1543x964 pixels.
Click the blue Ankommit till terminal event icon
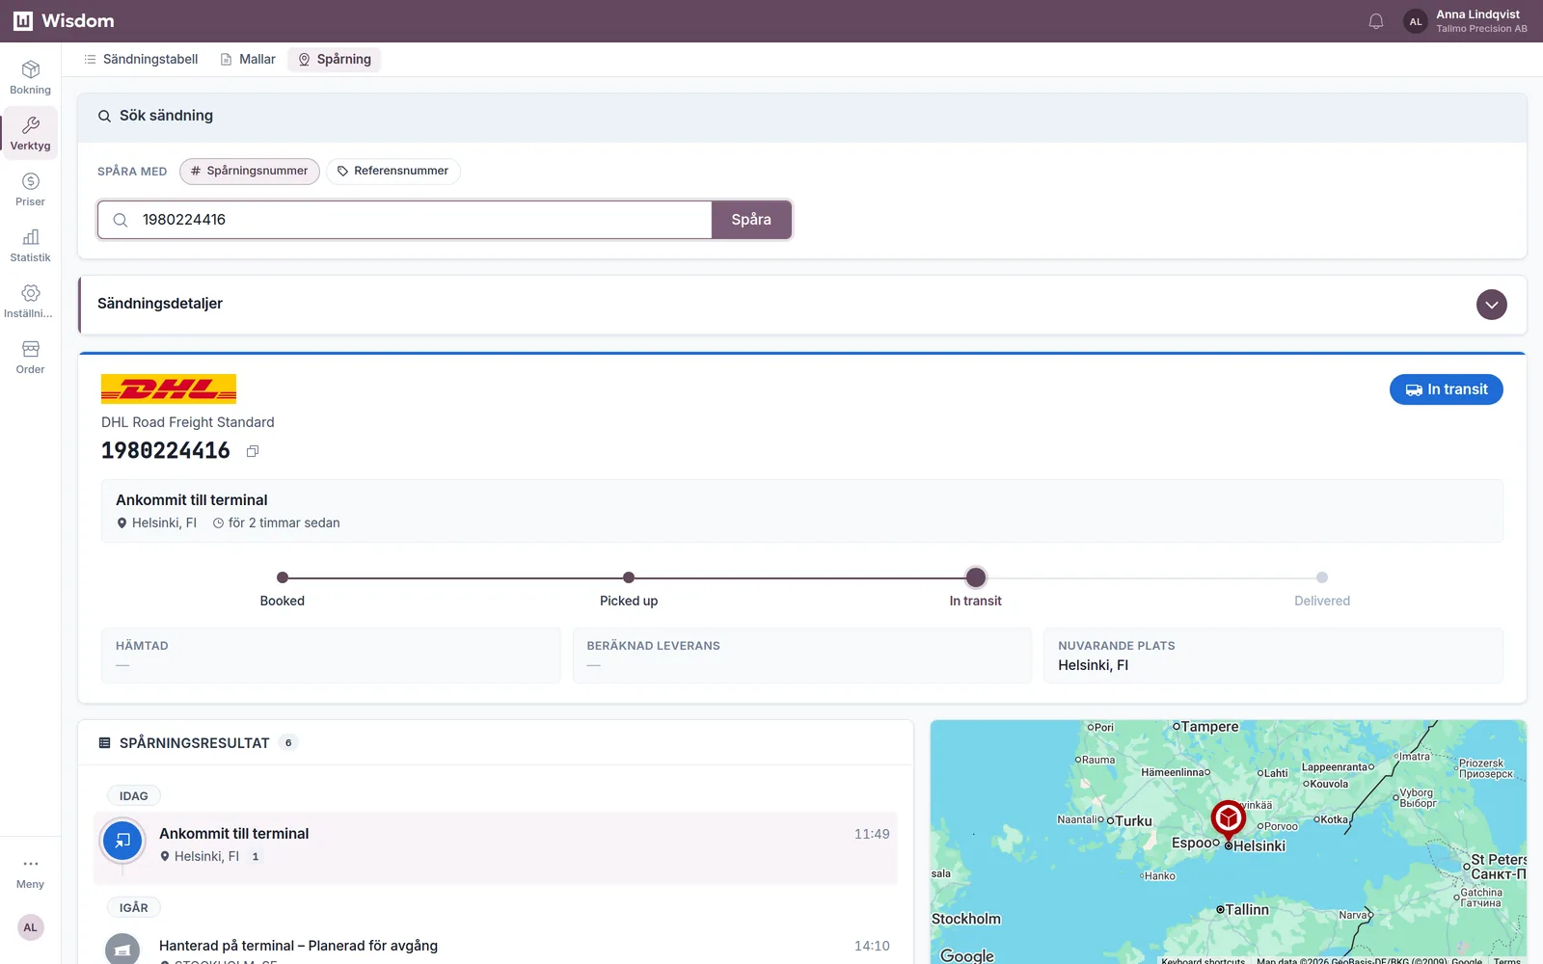(x=122, y=841)
